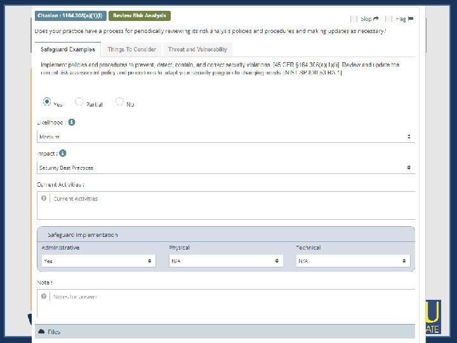
Task: Open the Administrative safeguard dropdown
Action: (98, 261)
